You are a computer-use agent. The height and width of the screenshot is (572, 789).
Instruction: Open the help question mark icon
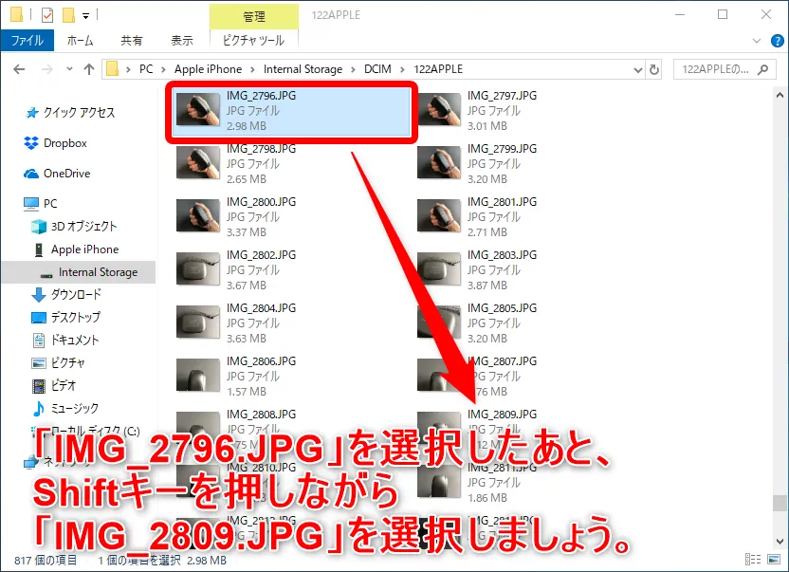[777, 41]
